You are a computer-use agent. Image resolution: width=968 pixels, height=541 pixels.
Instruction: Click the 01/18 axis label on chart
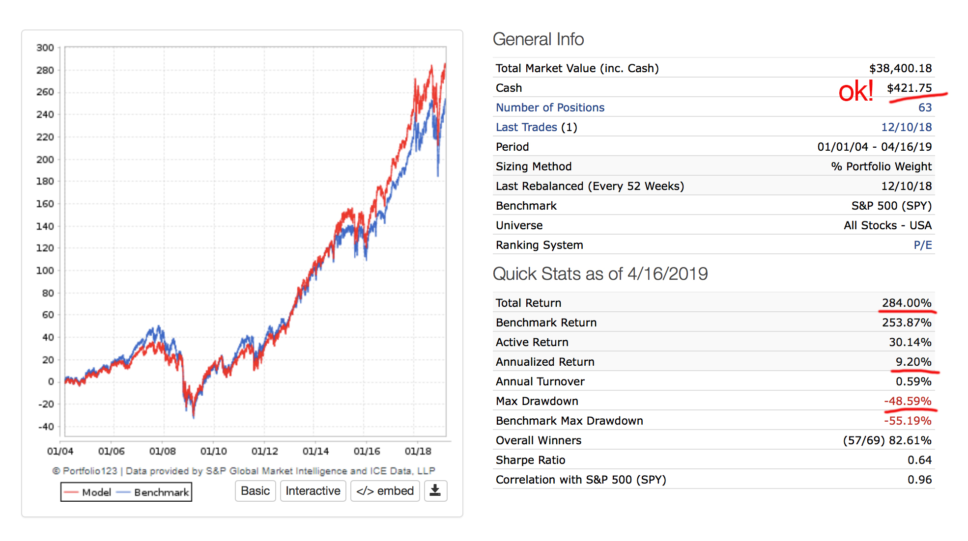click(418, 451)
